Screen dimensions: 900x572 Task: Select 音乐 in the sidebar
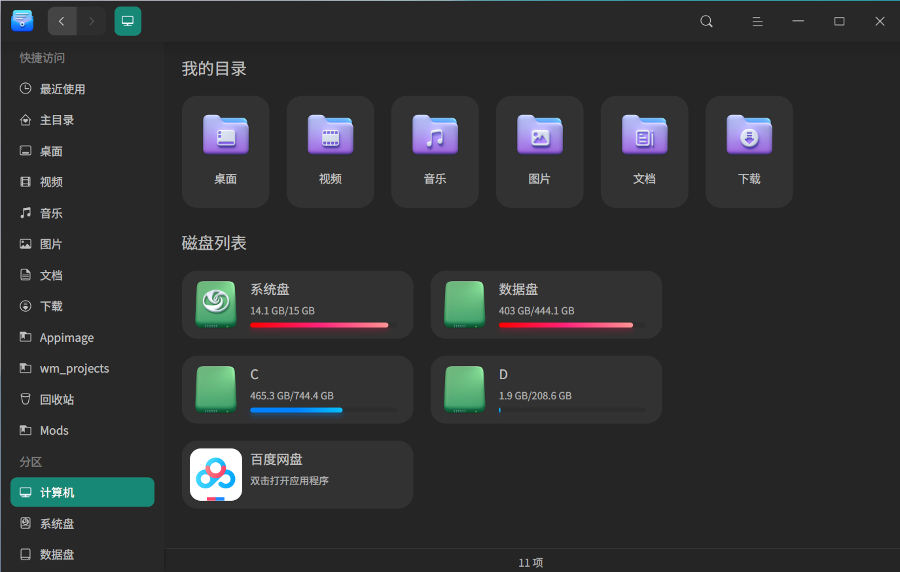[x=82, y=213]
